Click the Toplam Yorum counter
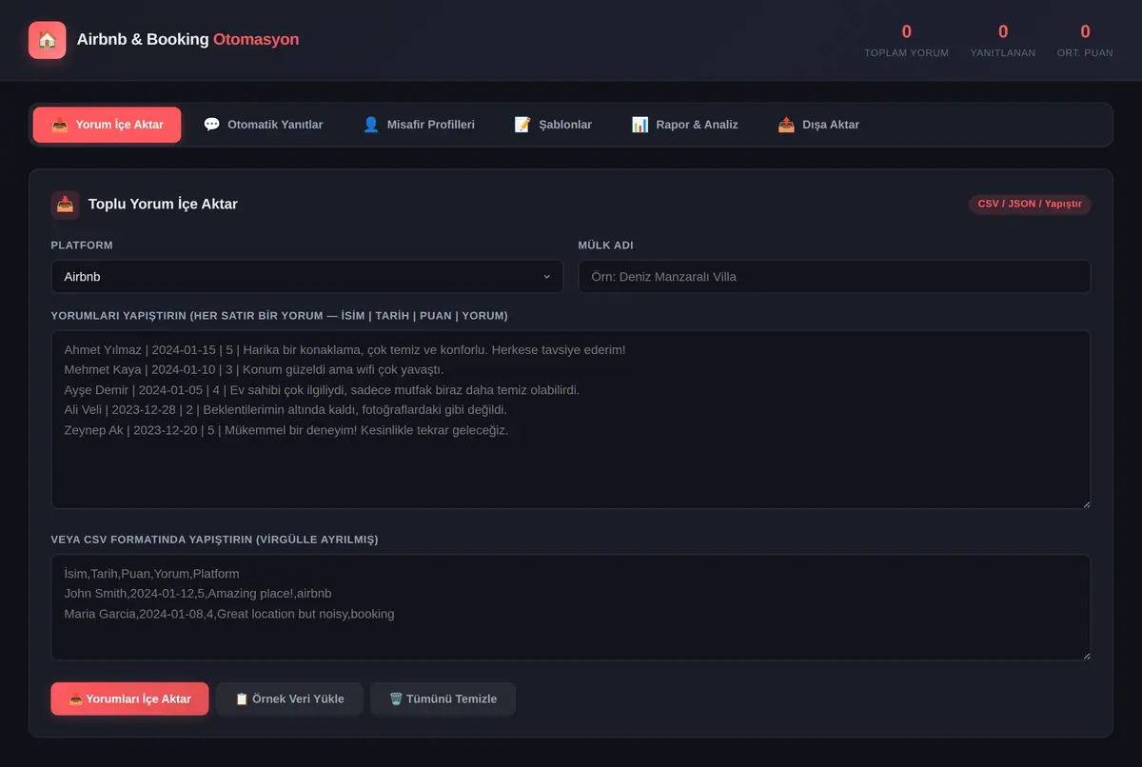 906,40
